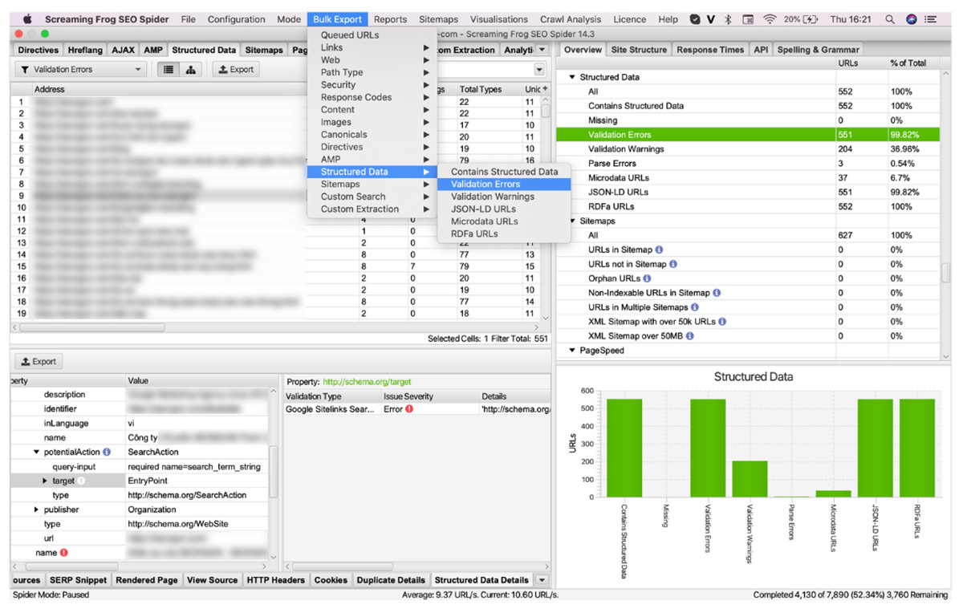The height and width of the screenshot is (613, 963).
Task: Collapse the potentialAction tree node
Action: coord(36,453)
